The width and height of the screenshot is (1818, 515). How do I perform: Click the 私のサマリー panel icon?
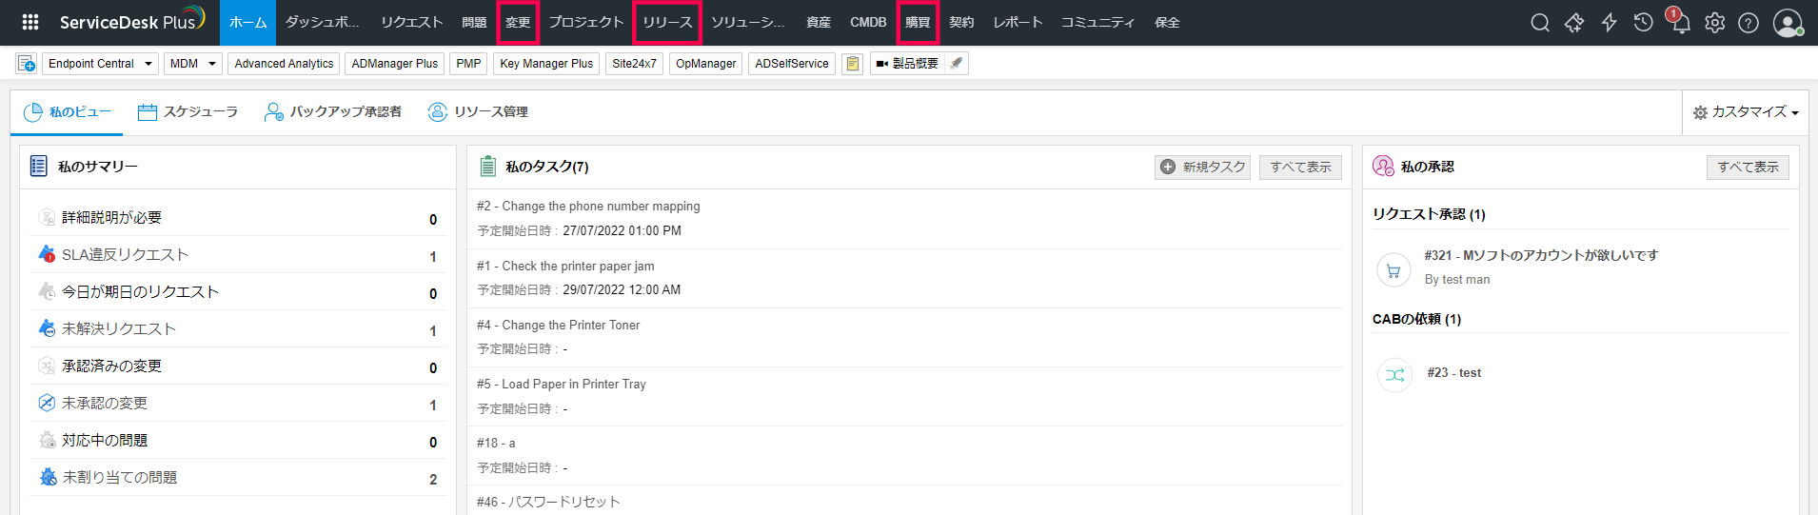coord(39,167)
